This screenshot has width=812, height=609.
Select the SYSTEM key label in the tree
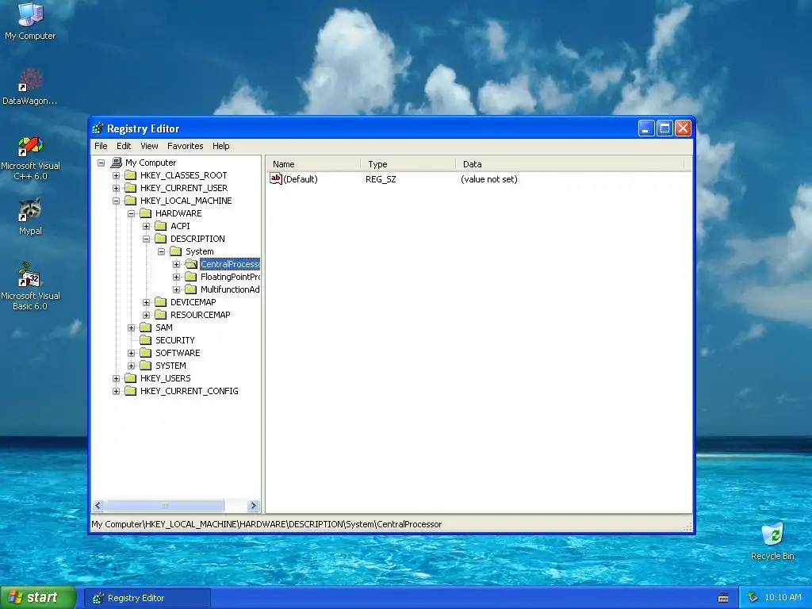(x=170, y=366)
